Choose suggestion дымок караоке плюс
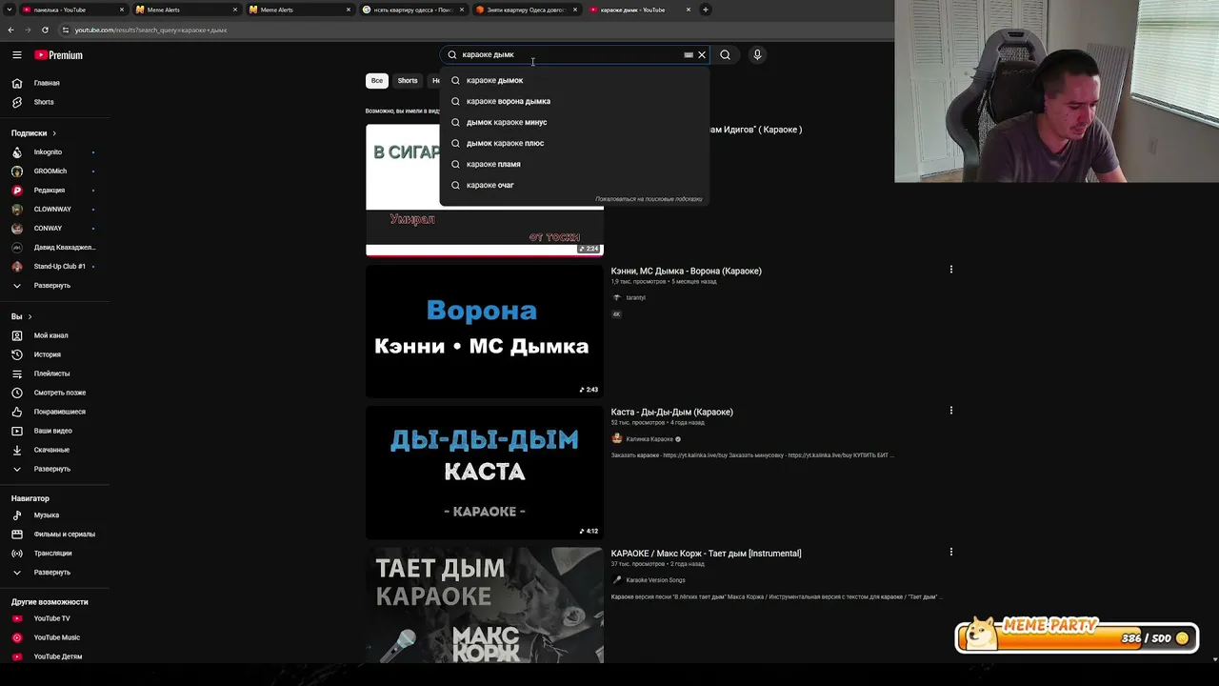 coord(574,143)
